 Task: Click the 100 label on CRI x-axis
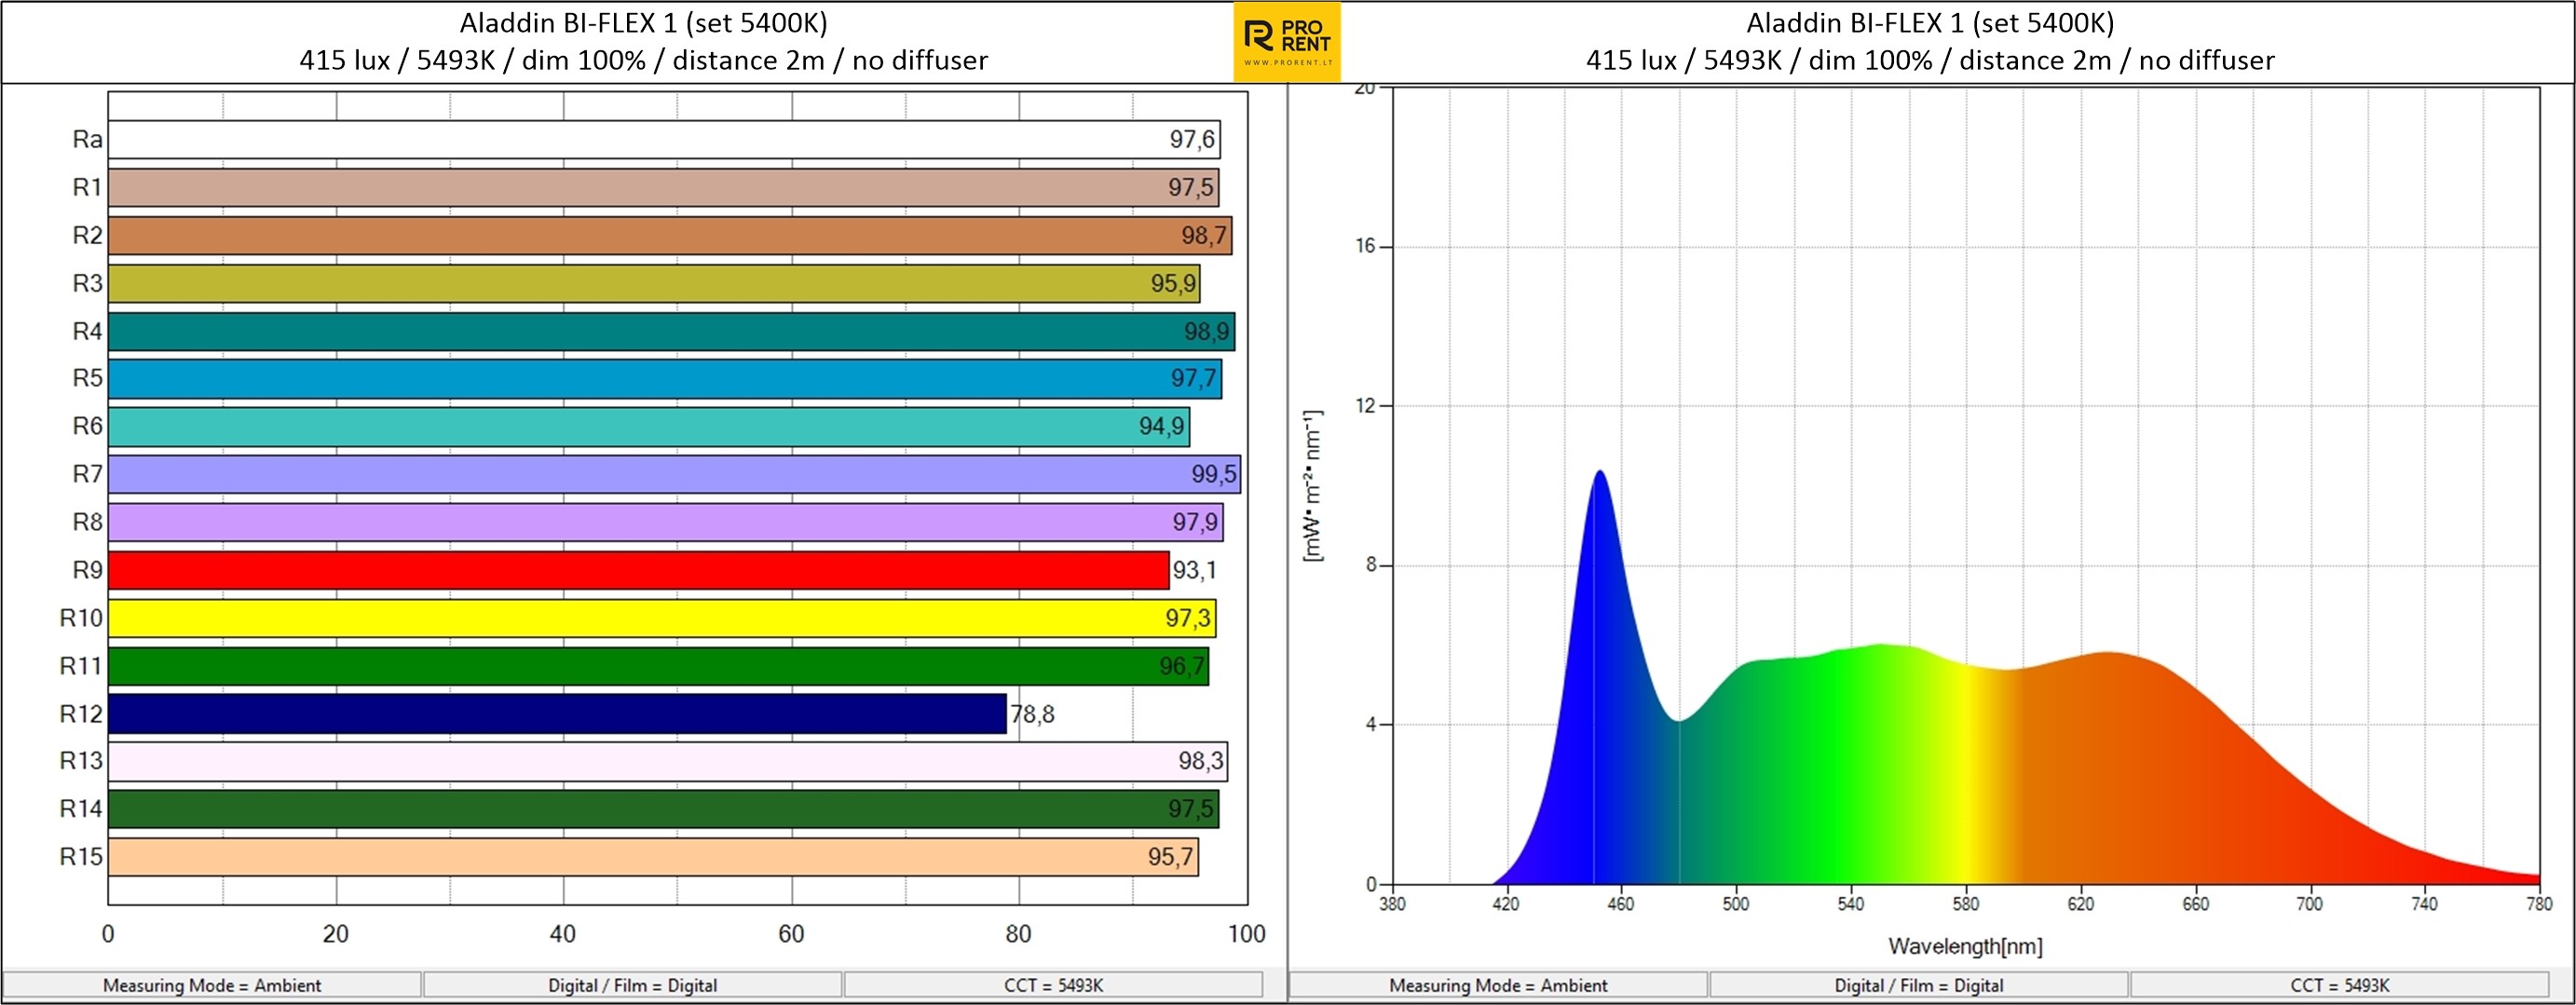(x=1247, y=934)
